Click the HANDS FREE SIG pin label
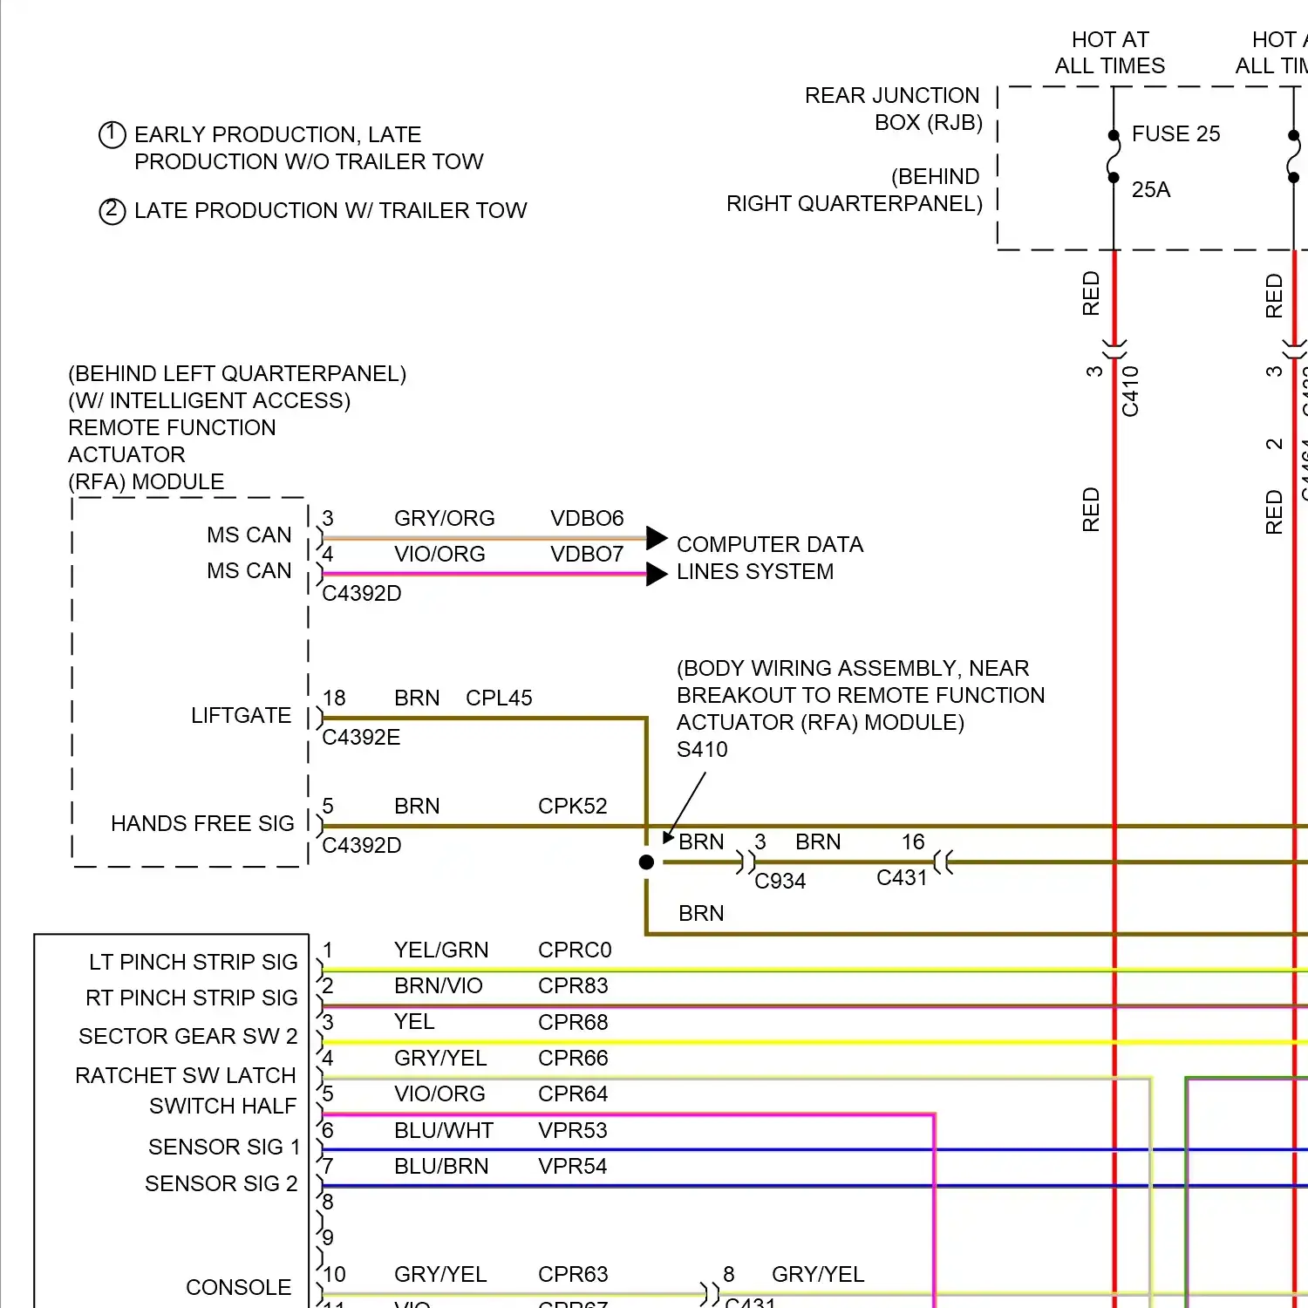The image size is (1308, 1308). (202, 823)
